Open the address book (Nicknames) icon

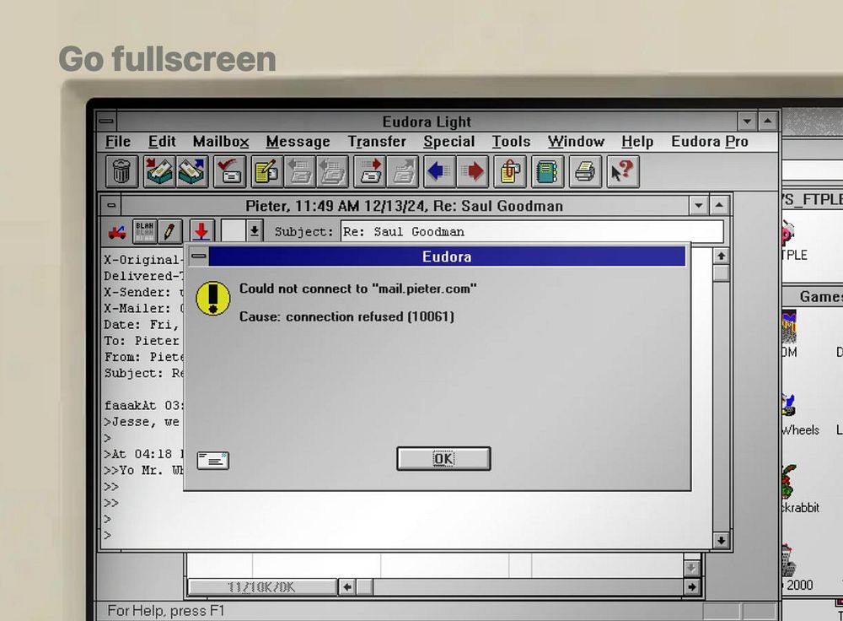[547, 171]
